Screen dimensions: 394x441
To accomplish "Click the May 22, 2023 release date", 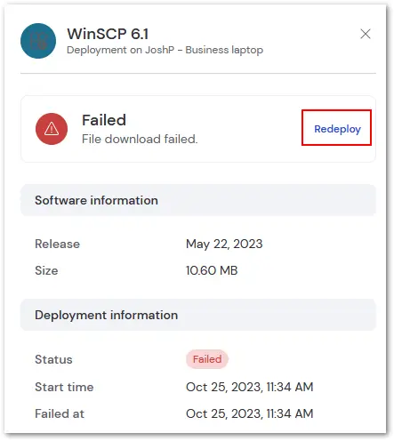I will pyautogui.click(x=224, y=244).
